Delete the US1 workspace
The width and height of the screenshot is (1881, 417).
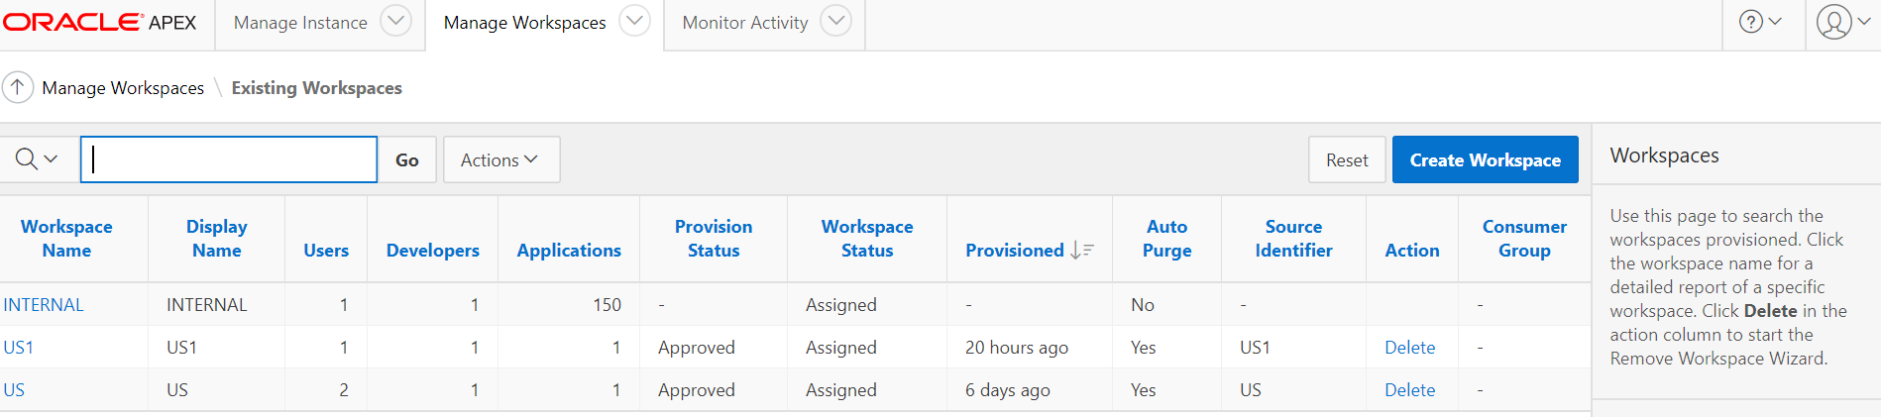[1409, 348]
